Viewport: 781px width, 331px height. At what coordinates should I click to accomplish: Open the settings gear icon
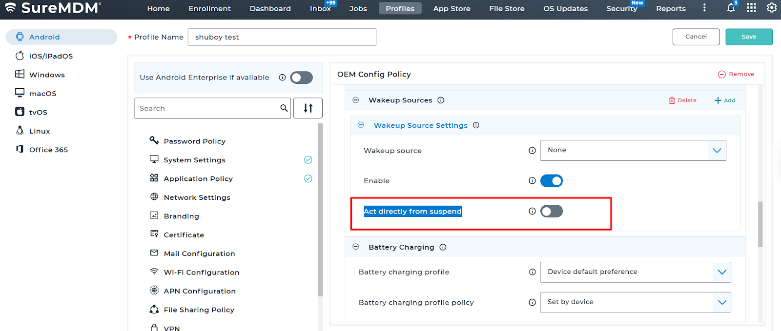point(772,8)
